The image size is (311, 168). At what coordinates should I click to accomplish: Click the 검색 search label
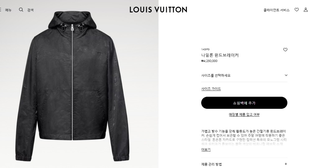point(30,10)
